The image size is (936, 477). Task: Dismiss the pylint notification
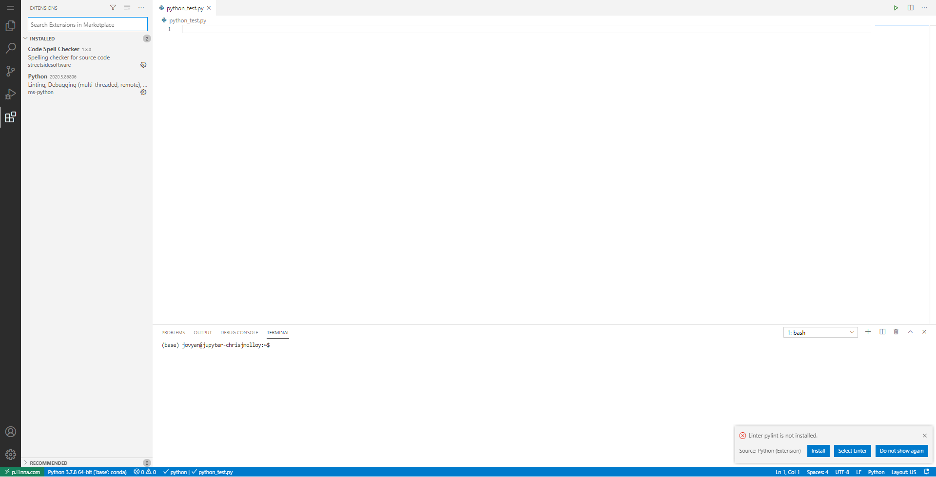point(925,436)
